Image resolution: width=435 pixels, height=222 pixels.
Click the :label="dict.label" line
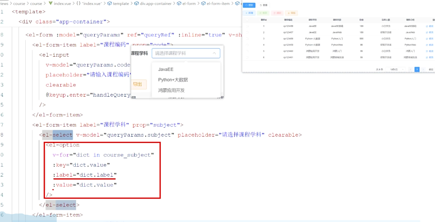pos(85,175)
